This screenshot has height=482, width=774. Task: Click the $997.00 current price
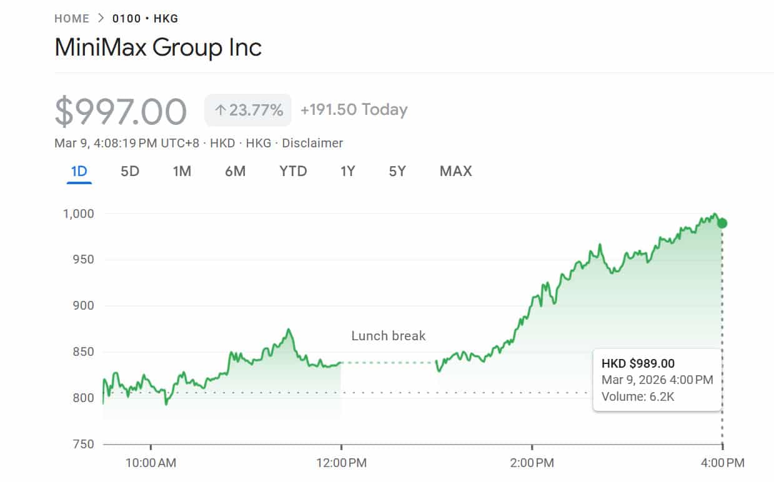click(x=121, y=112)
